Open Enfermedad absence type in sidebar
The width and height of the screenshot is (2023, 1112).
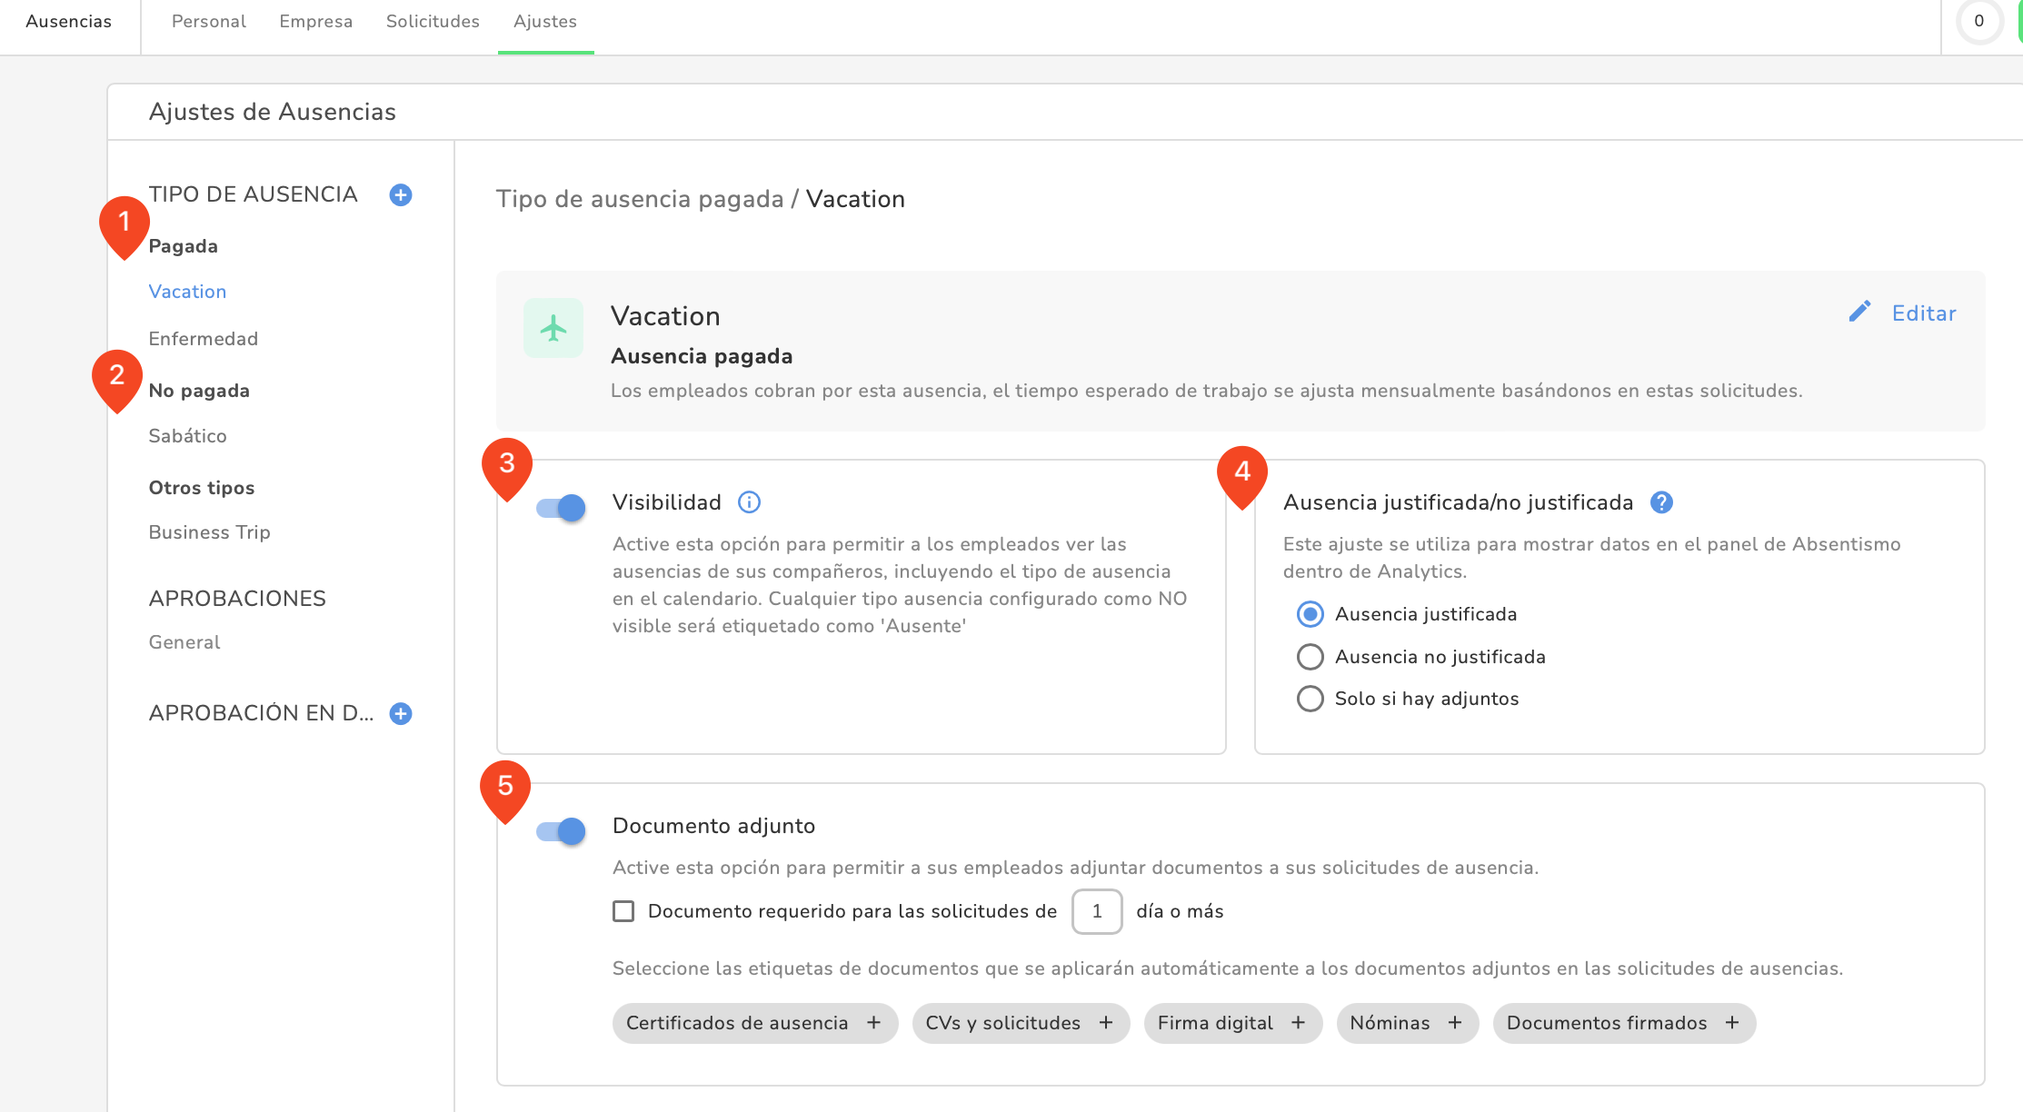coord(204,339)
